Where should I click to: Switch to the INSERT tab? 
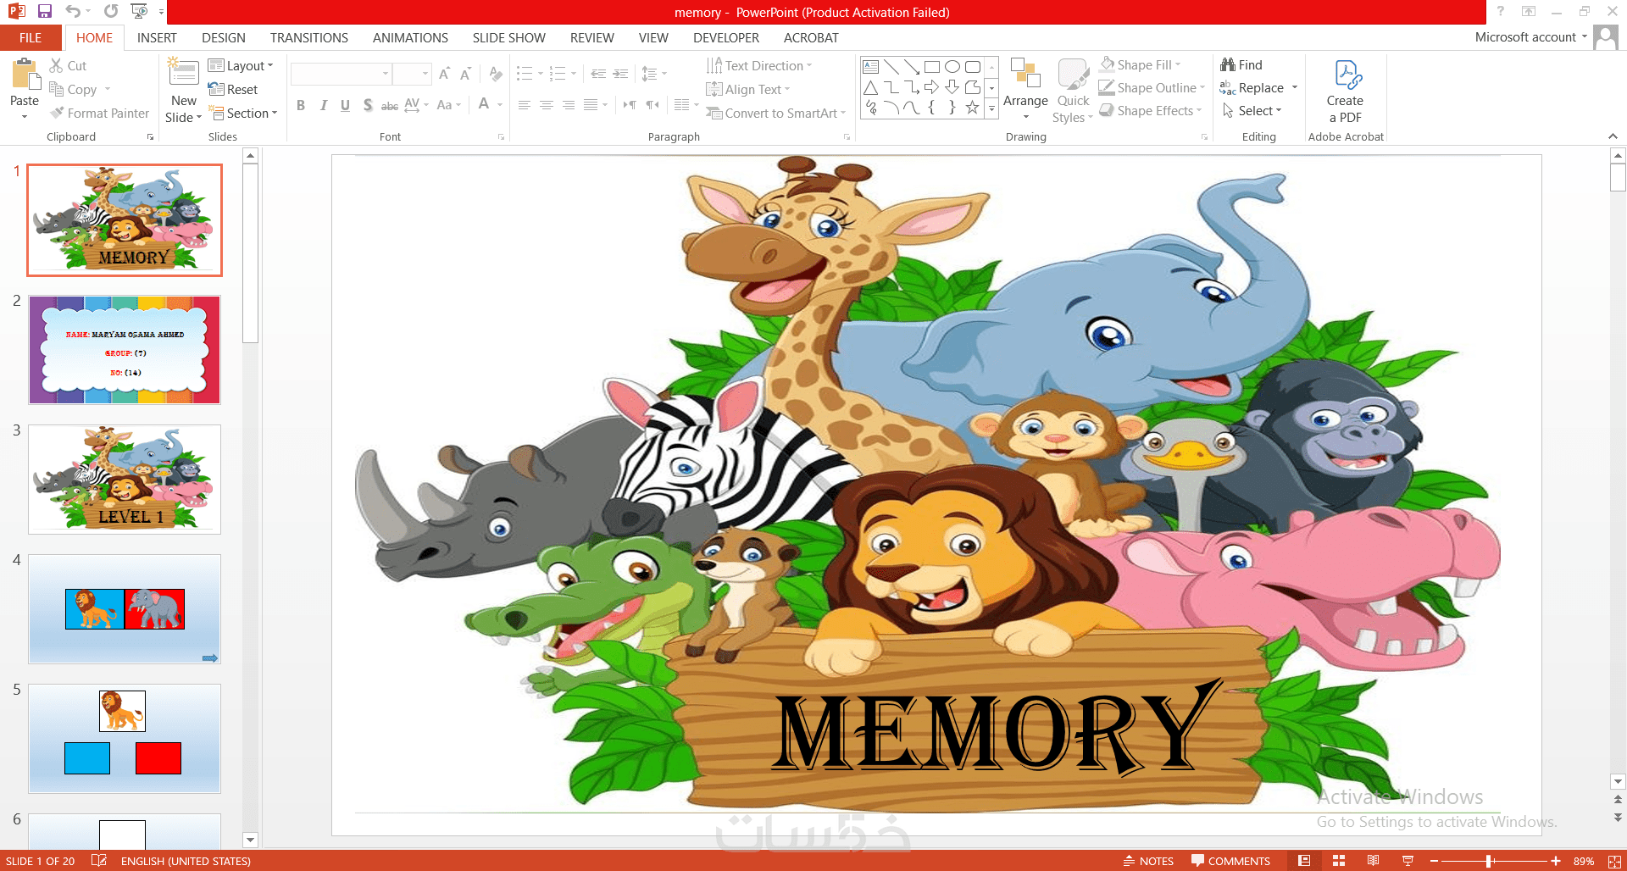(157, 38)
